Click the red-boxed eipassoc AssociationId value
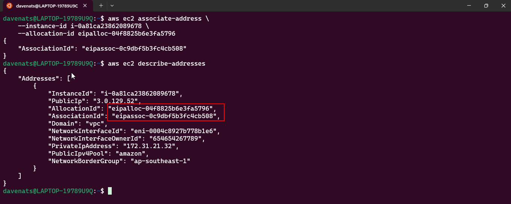 [166, 116]
